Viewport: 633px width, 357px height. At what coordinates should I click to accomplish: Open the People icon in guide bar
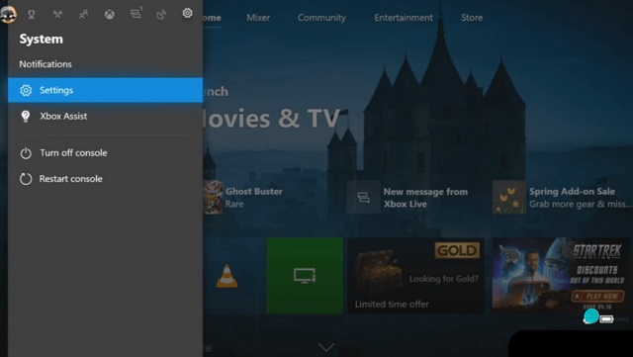(x=83, y=15)
